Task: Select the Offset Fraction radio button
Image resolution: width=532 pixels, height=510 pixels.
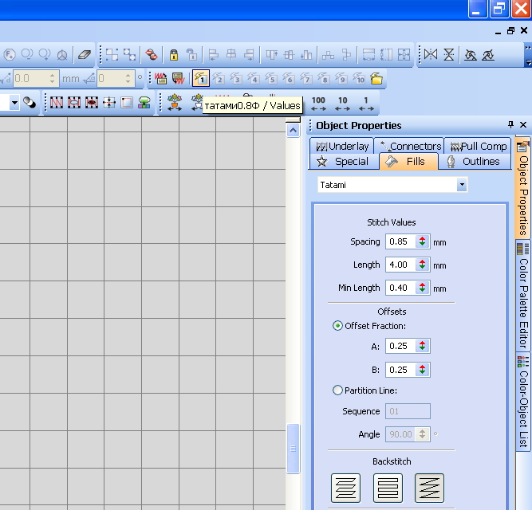Action: tap(338, 326)
